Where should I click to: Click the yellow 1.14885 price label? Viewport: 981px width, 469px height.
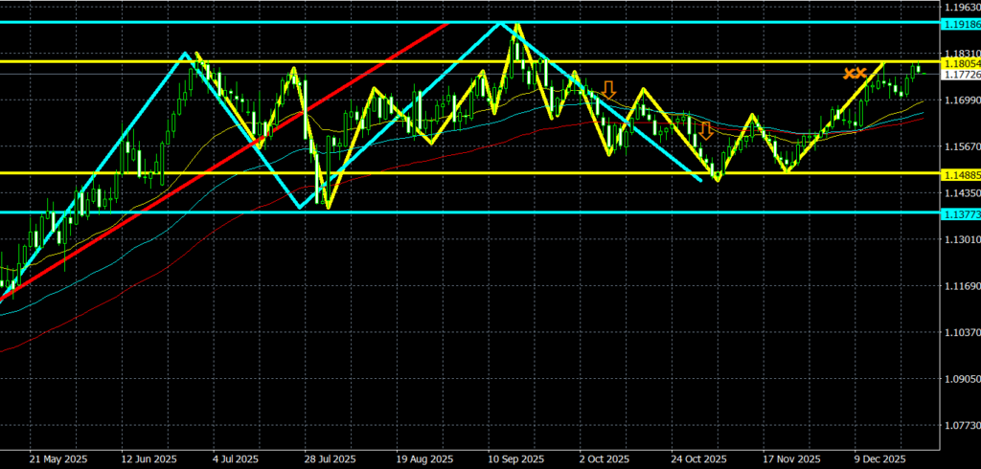[960, 173]
